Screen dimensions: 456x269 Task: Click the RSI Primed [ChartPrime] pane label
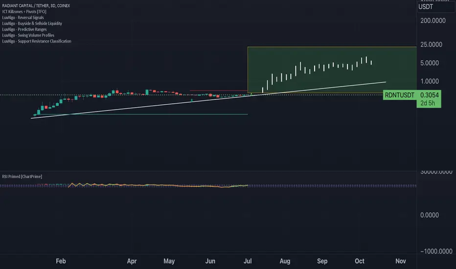click(22, 177)
